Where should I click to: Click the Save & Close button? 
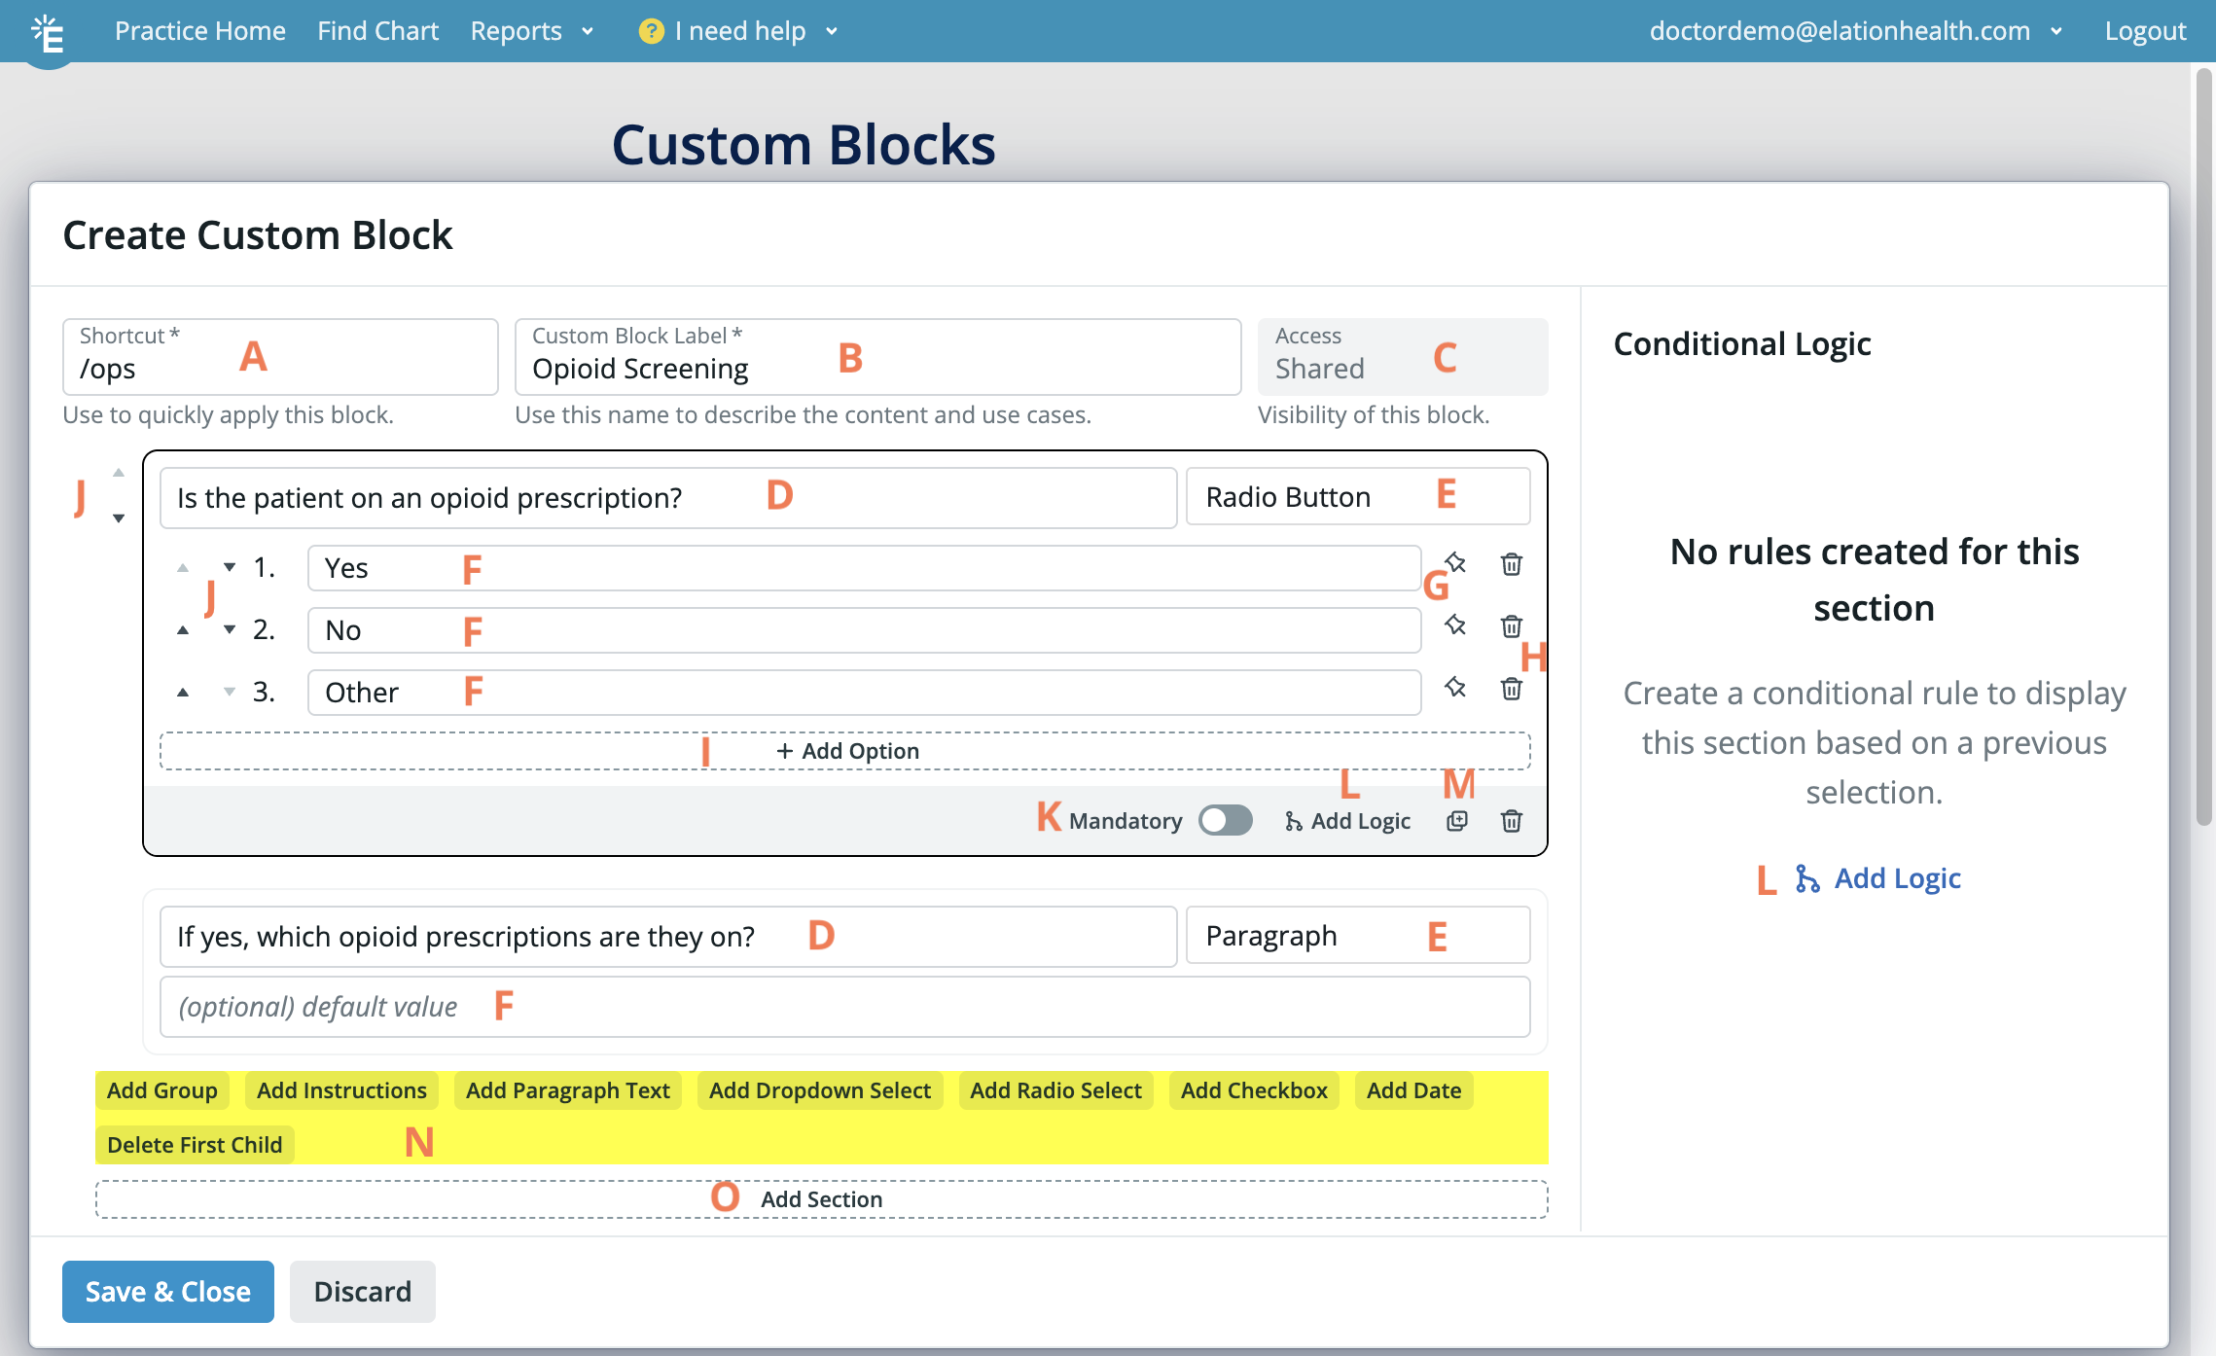166,1291
